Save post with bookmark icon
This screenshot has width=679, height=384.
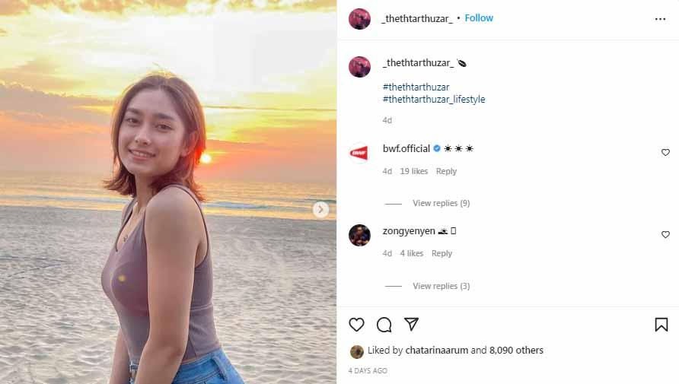pos(661,325)
